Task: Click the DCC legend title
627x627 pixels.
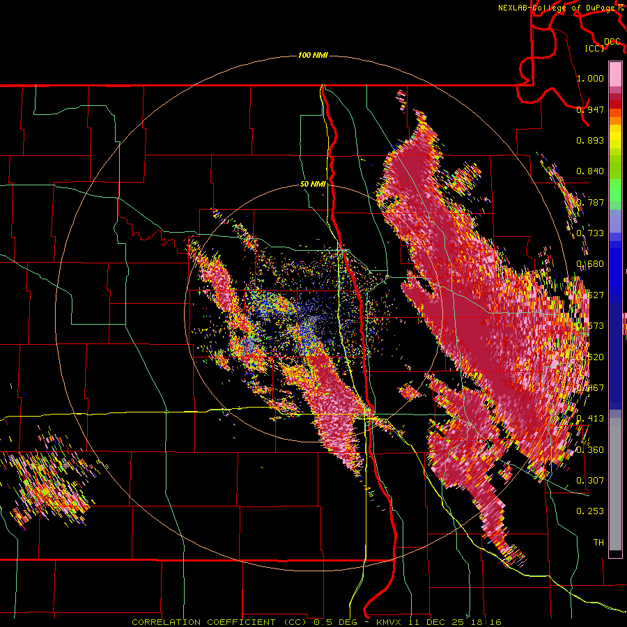Action: click(x=612, y=41)
